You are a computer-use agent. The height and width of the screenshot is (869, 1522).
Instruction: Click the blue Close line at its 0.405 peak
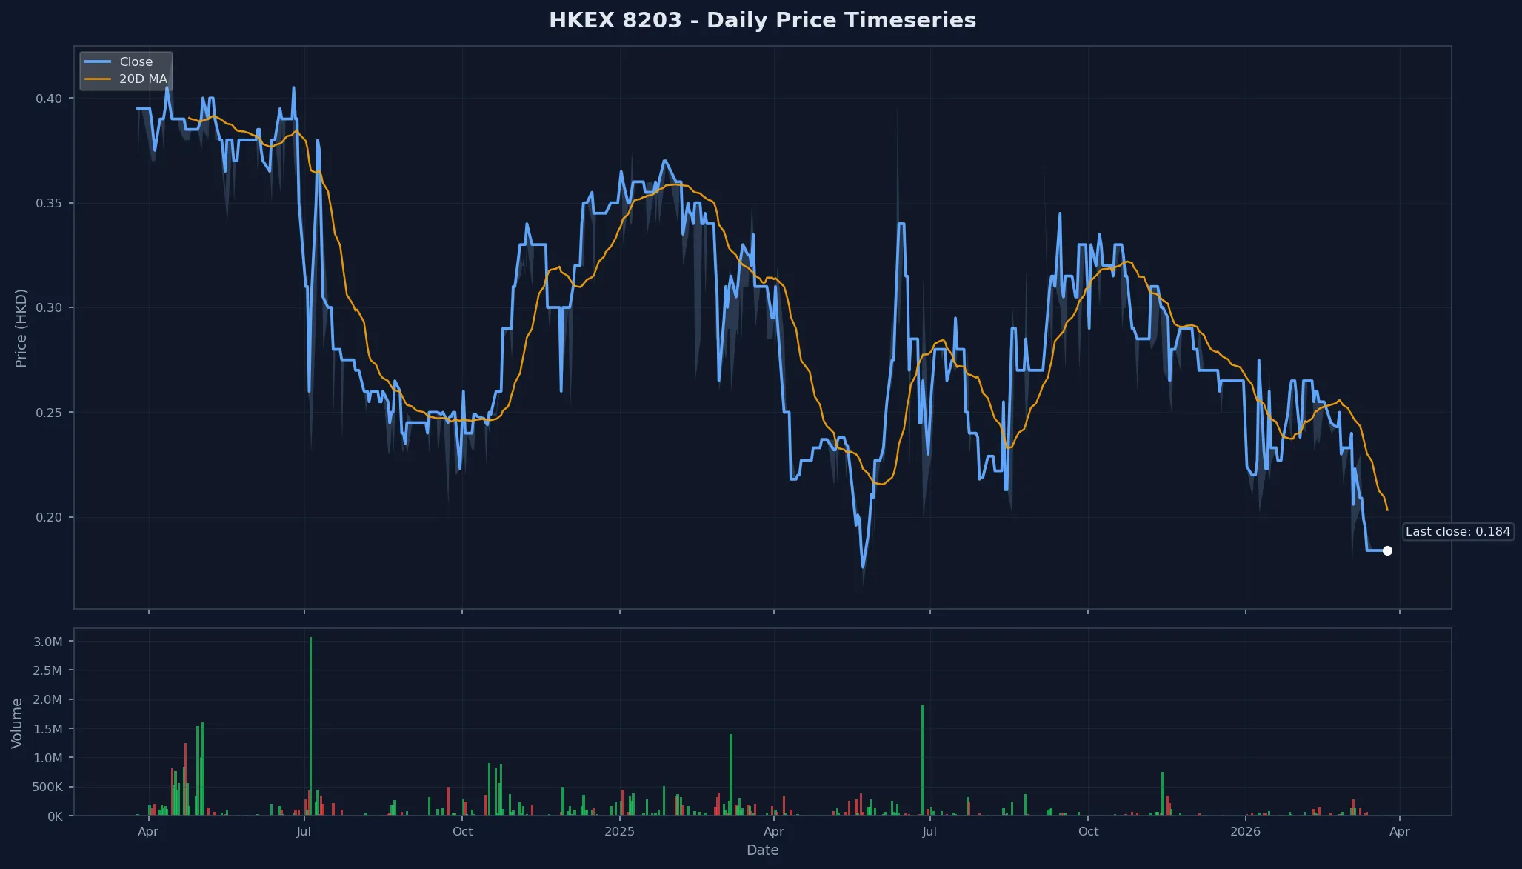tap(294, 87)
